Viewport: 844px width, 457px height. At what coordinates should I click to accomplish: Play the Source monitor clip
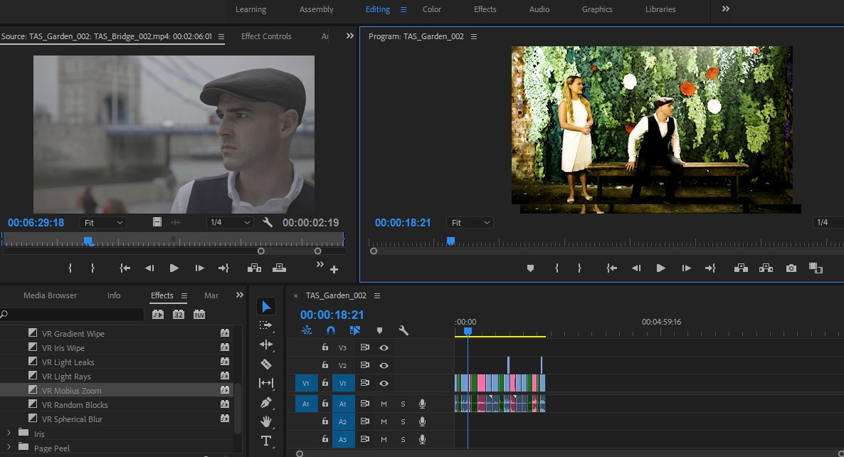(174, 268)
